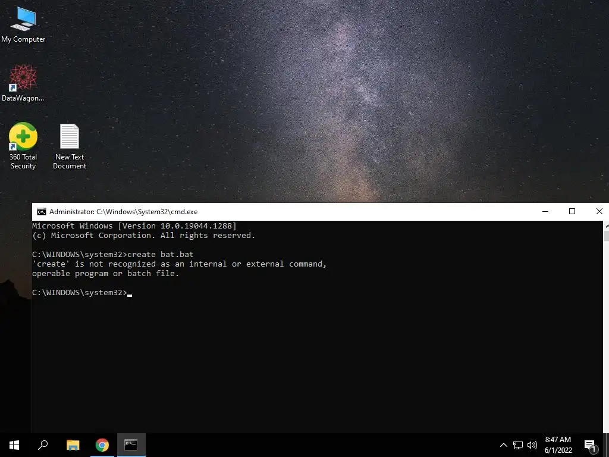Screen dimensions: 609x457
Task: Open the Action Center notifications icon
Action: (x=591, y=445)
